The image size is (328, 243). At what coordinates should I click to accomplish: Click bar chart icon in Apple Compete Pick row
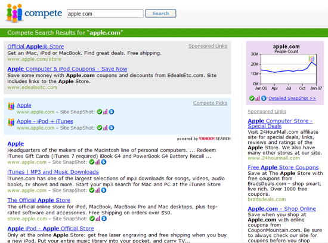coord(105,112)
